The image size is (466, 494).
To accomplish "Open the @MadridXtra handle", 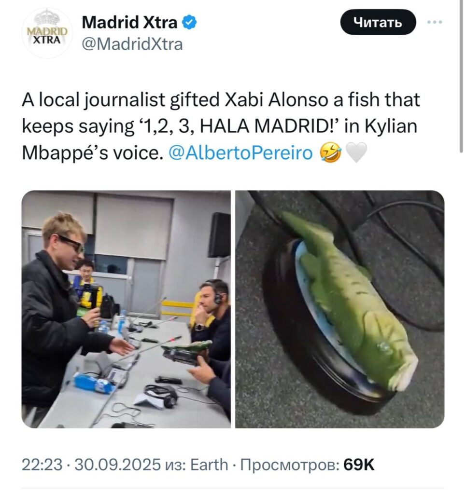I will [x=132, y=44].
